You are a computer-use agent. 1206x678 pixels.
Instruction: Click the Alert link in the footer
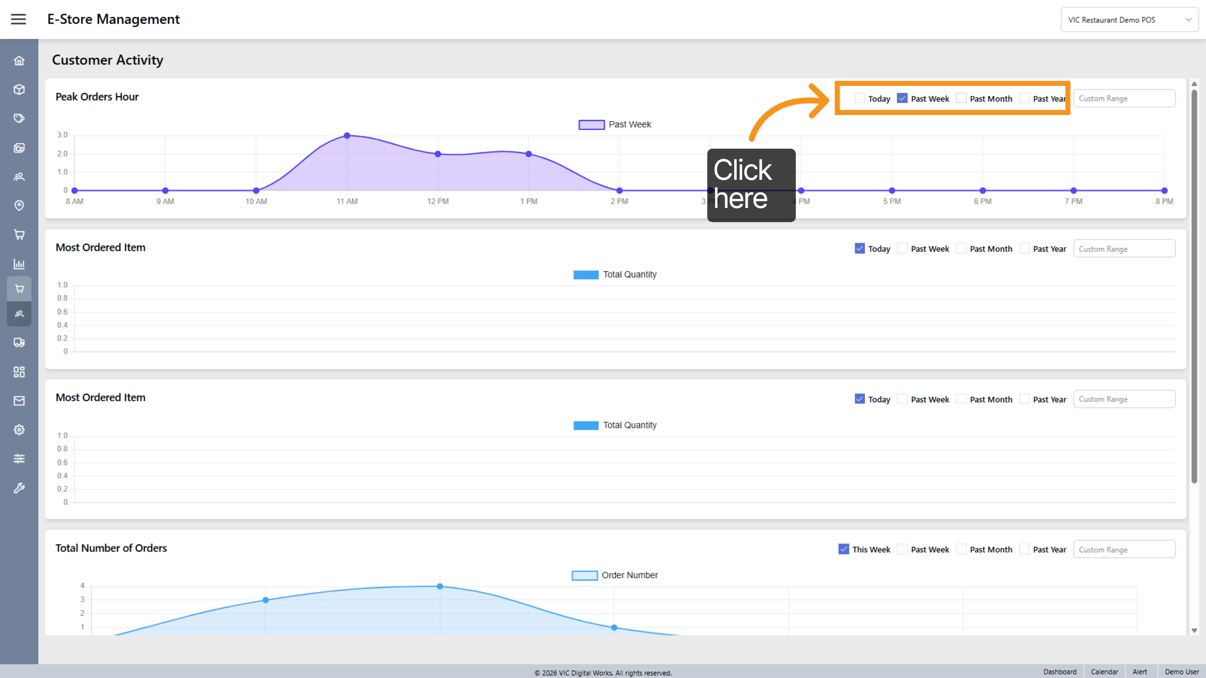coord(1140,671)
